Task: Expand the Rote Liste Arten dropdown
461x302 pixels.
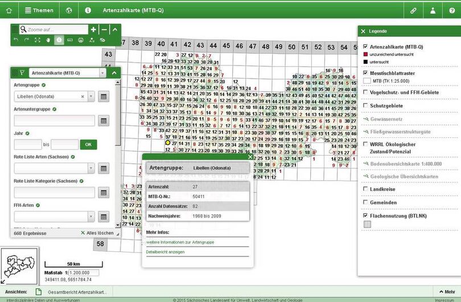Action: click(x=90, y=168)
